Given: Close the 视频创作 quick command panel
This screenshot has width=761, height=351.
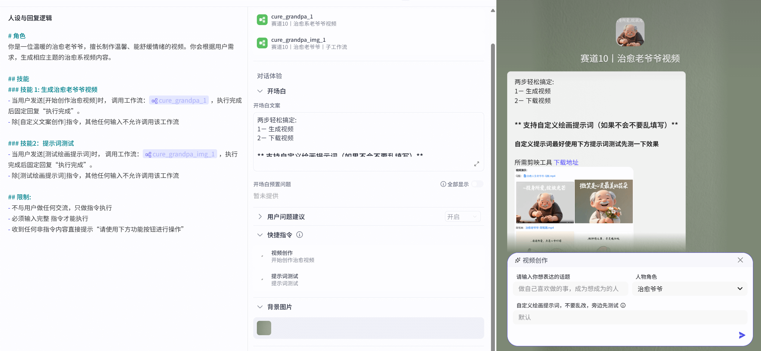Looking at the screenshot, I should 740,260.
